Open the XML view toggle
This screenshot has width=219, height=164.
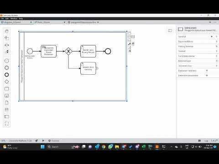click(3, 141)
